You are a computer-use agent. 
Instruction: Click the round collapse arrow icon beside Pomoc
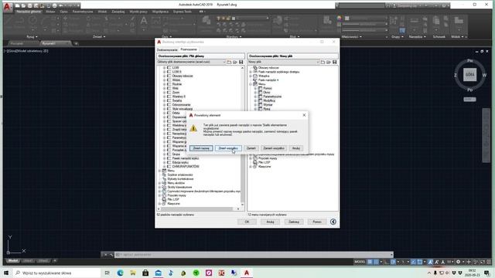333,222
